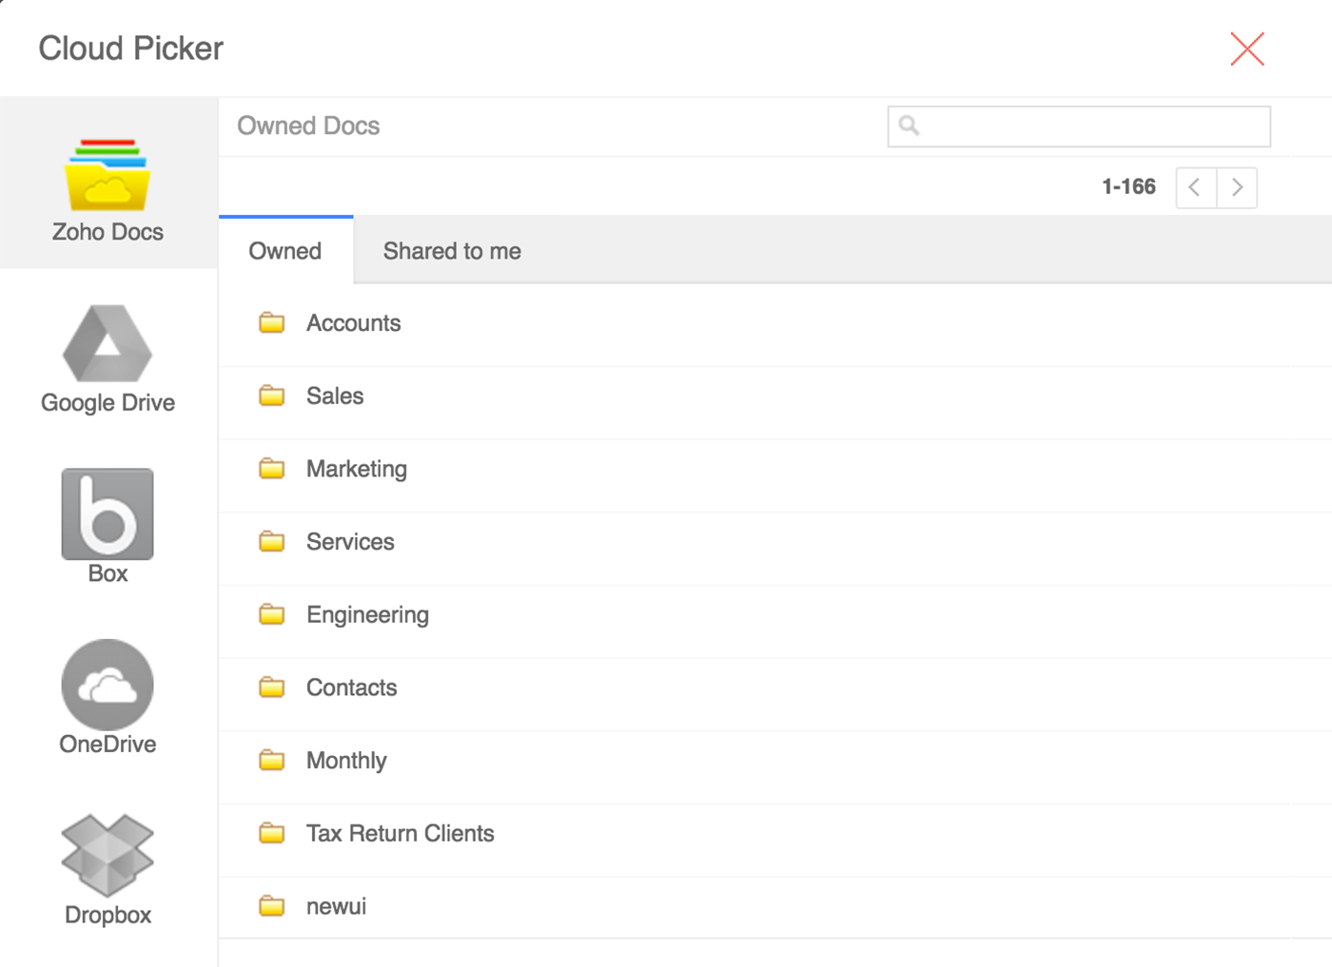1332x967 pixels.
Task: Click the Engineering folder icon
Action: 272,615
